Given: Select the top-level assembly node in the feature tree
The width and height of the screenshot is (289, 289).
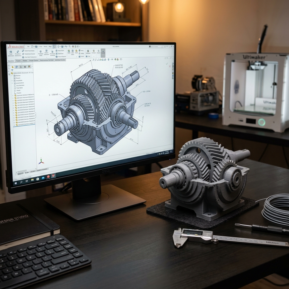Looking at the screenshot, I should (22, 73).
